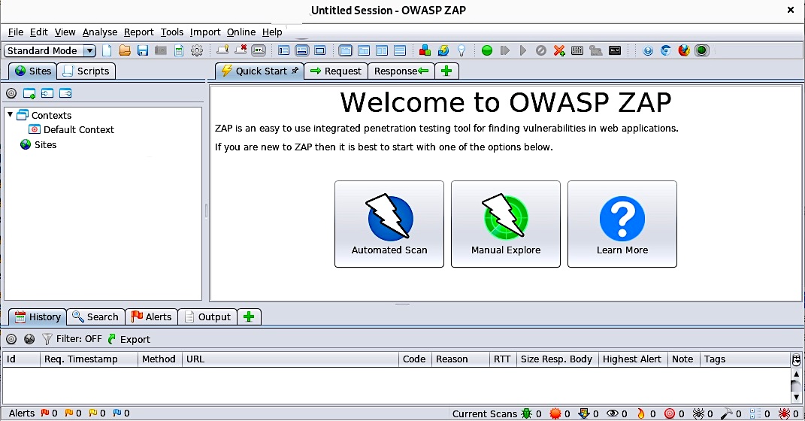The width and height of the screenshot is (805, 421).
Task: Launch Firefox browser from toolbar
Action: coord(684,50)
